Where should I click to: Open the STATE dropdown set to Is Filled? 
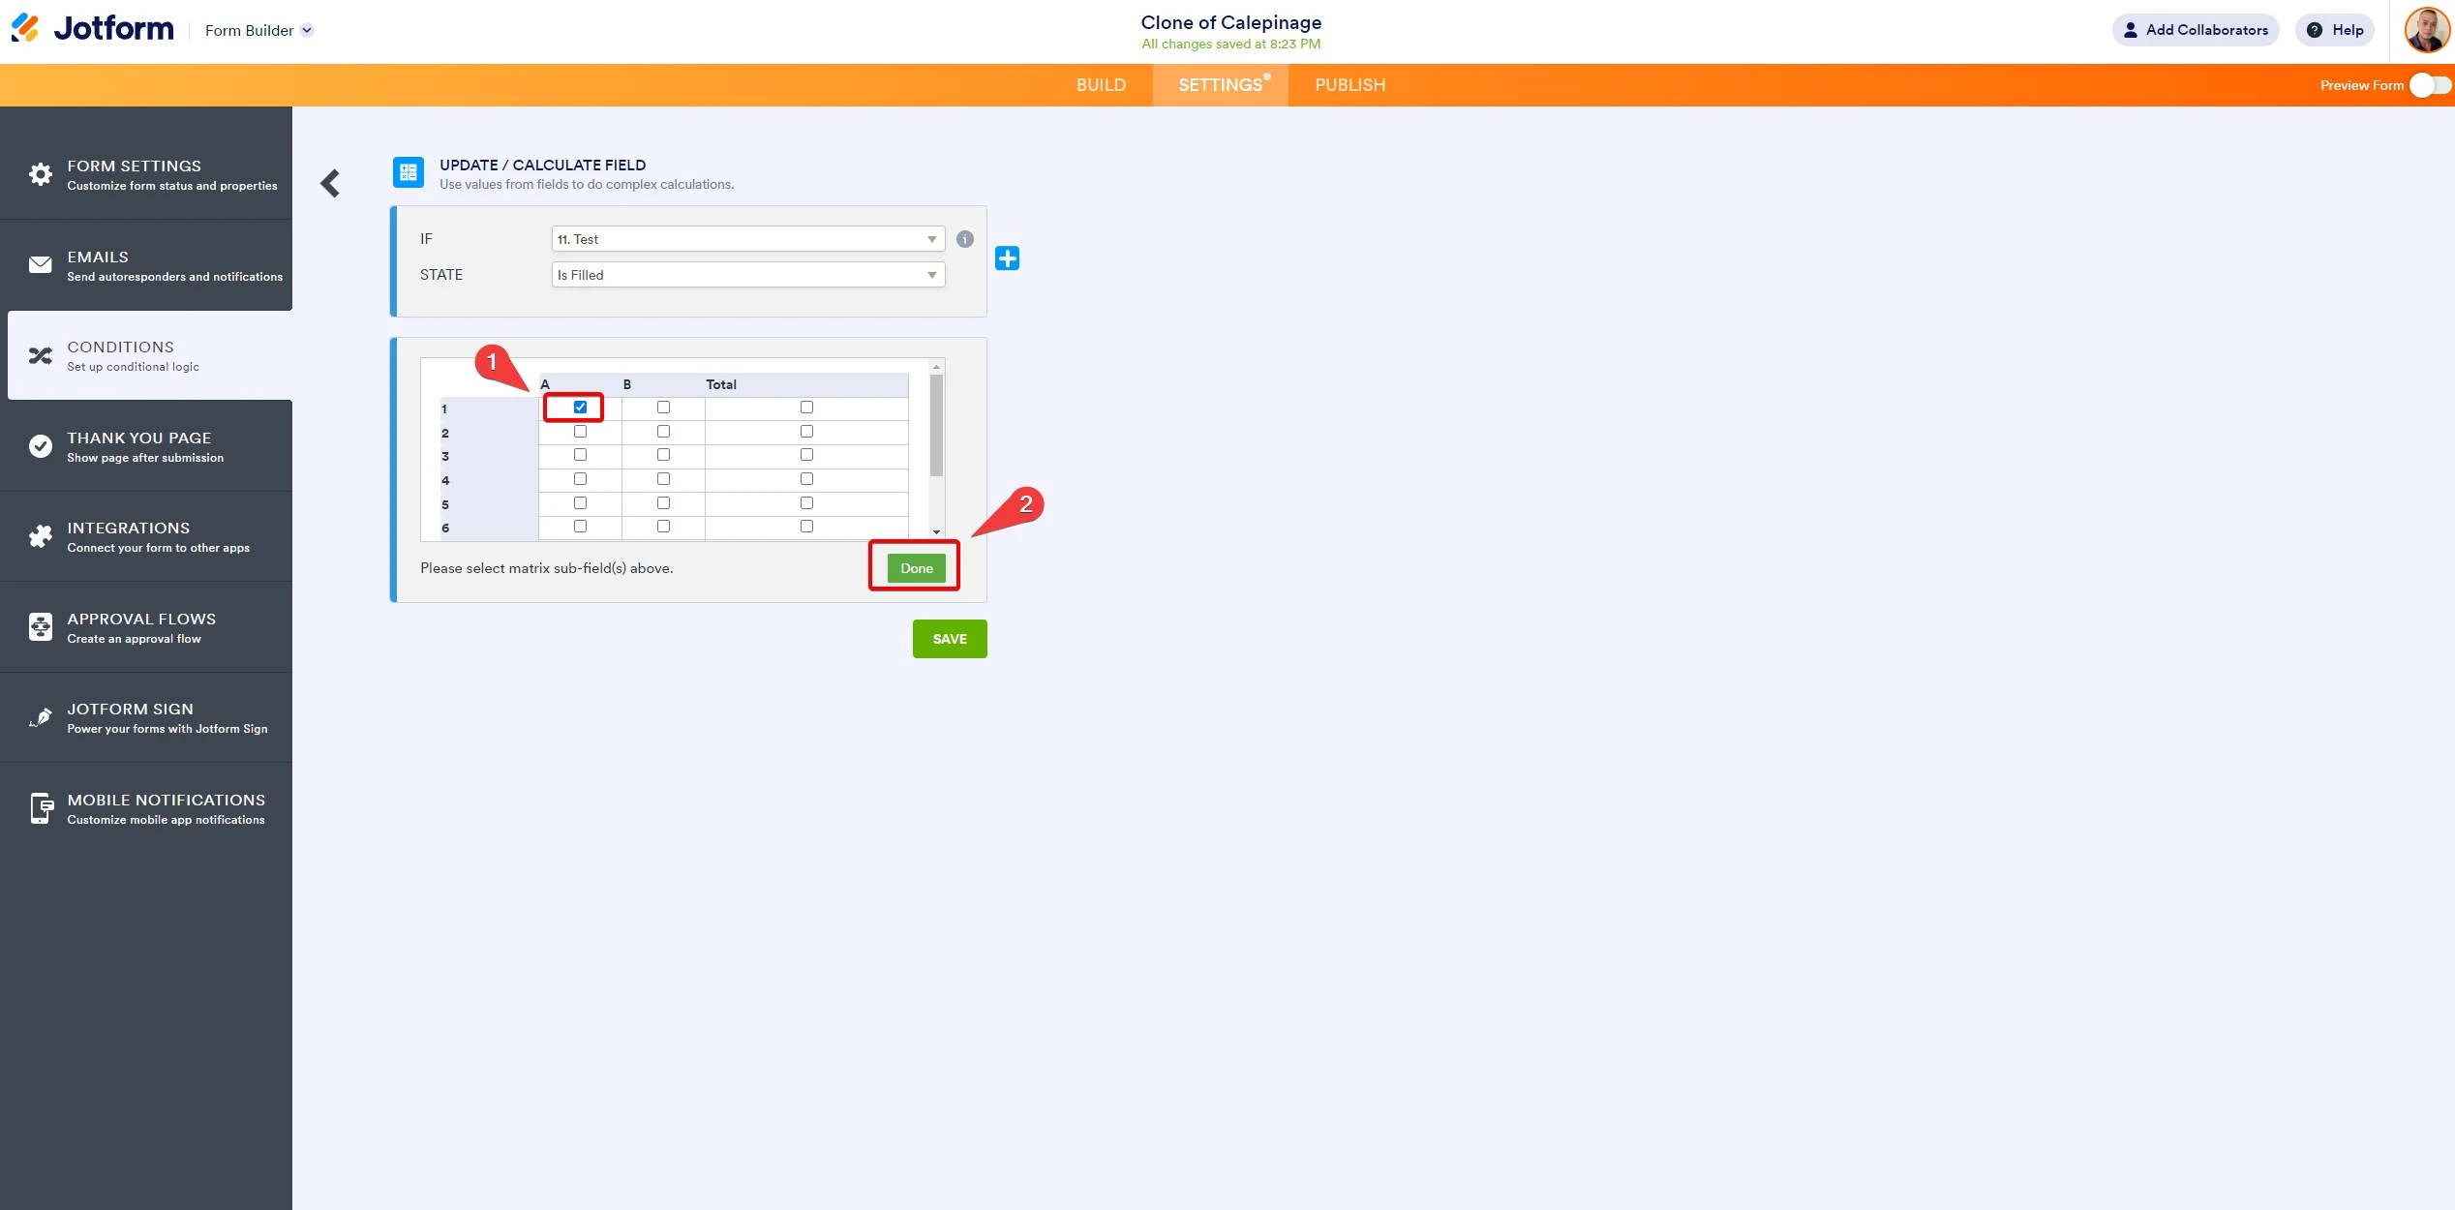746,274
